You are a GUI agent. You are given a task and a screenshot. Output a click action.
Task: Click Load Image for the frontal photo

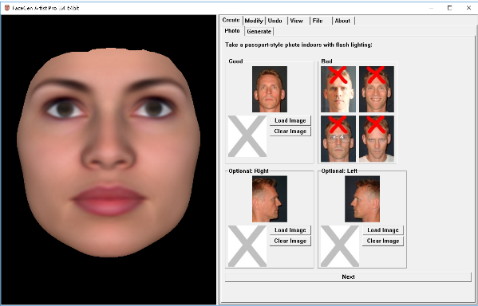pos(290,120)
